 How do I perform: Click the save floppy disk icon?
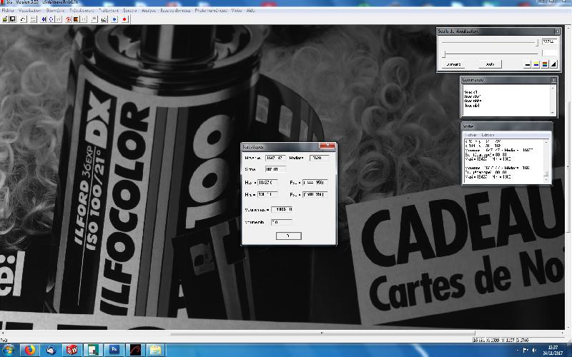click(x=12, y=19)
